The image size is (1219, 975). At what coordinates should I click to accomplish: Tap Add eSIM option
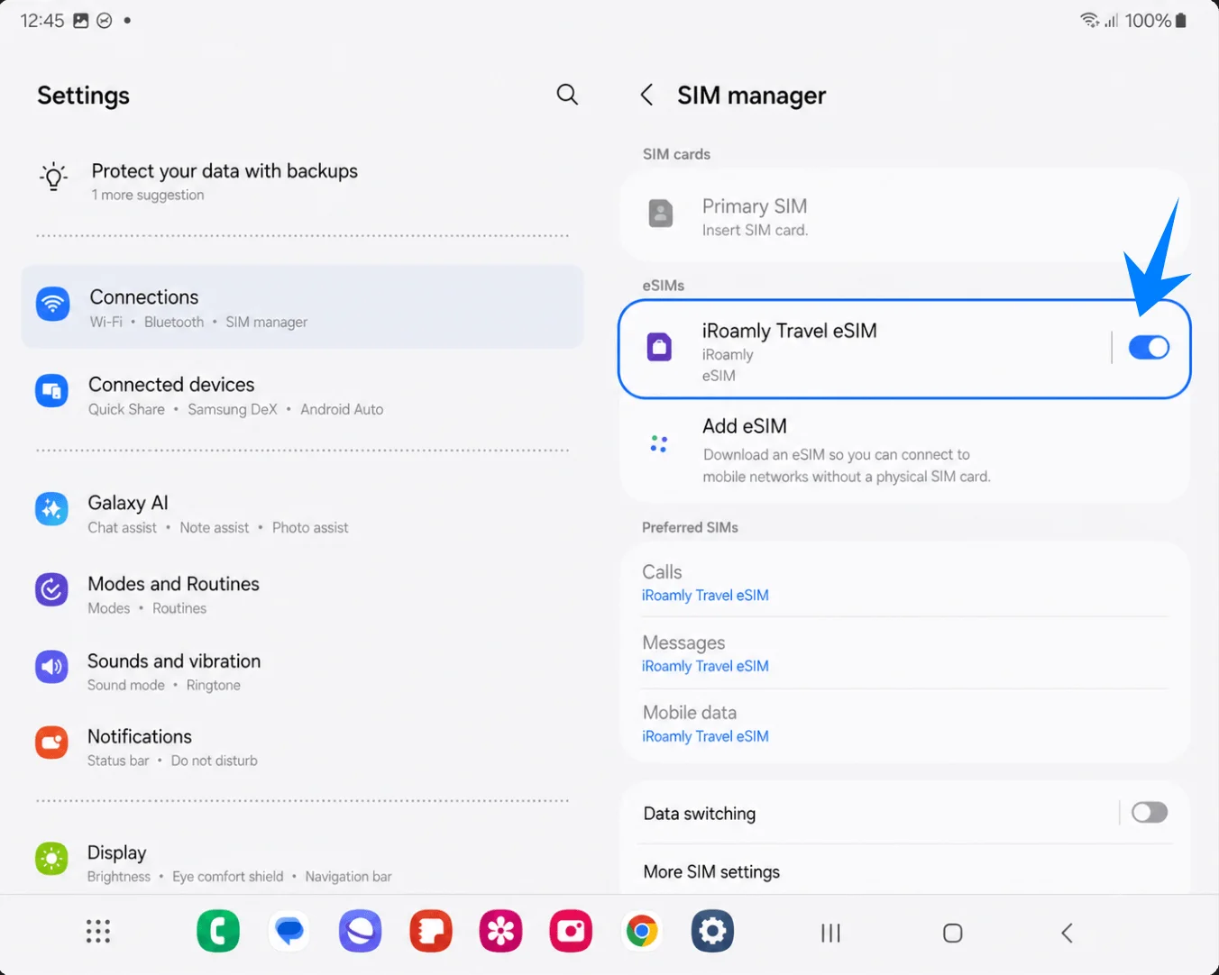[904, 450]
